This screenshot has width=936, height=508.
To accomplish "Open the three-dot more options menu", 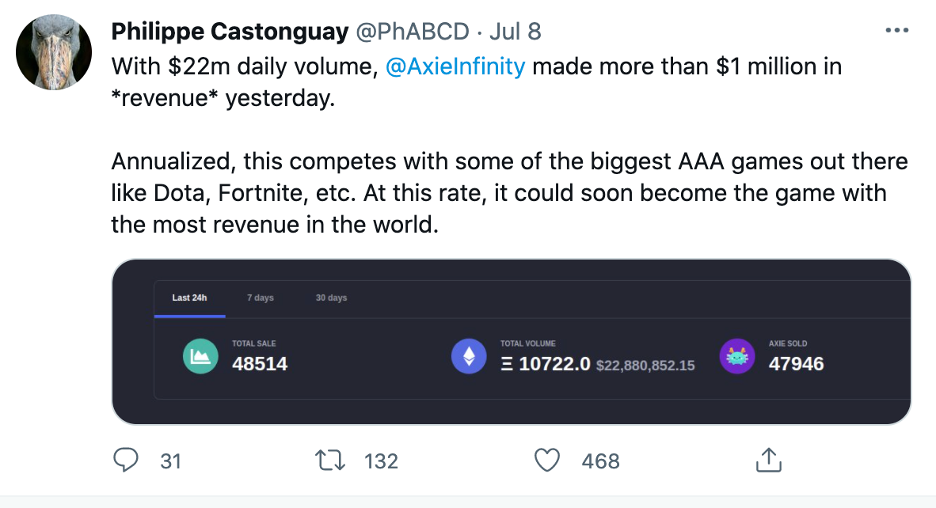I will pyautogui.click(x=896, y=30).
